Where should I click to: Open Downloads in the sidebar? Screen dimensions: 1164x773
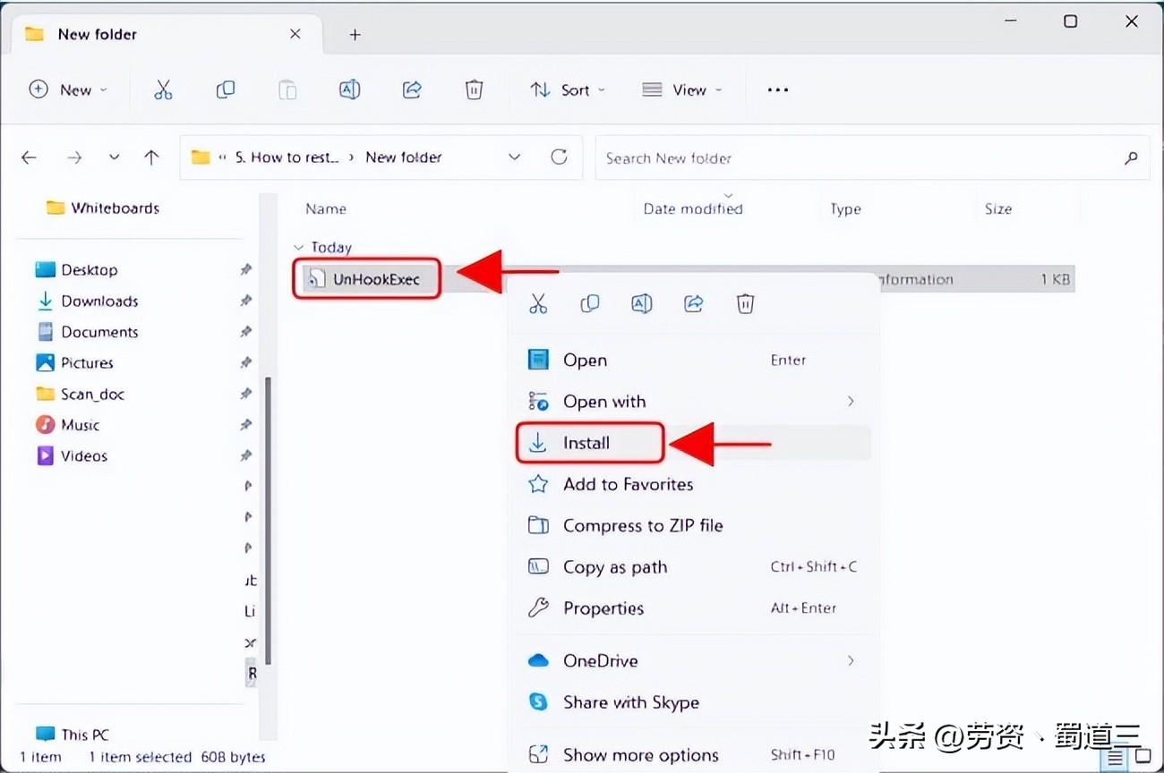tap(99, 302)
